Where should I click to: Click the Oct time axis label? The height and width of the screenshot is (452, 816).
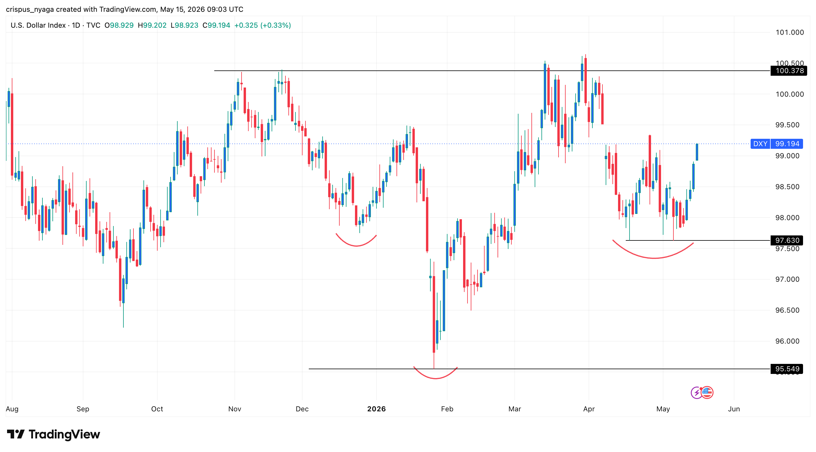(x=157, y=409)
